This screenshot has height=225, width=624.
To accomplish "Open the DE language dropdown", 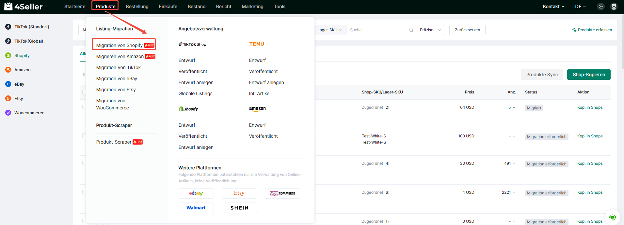I will (581, 7).
